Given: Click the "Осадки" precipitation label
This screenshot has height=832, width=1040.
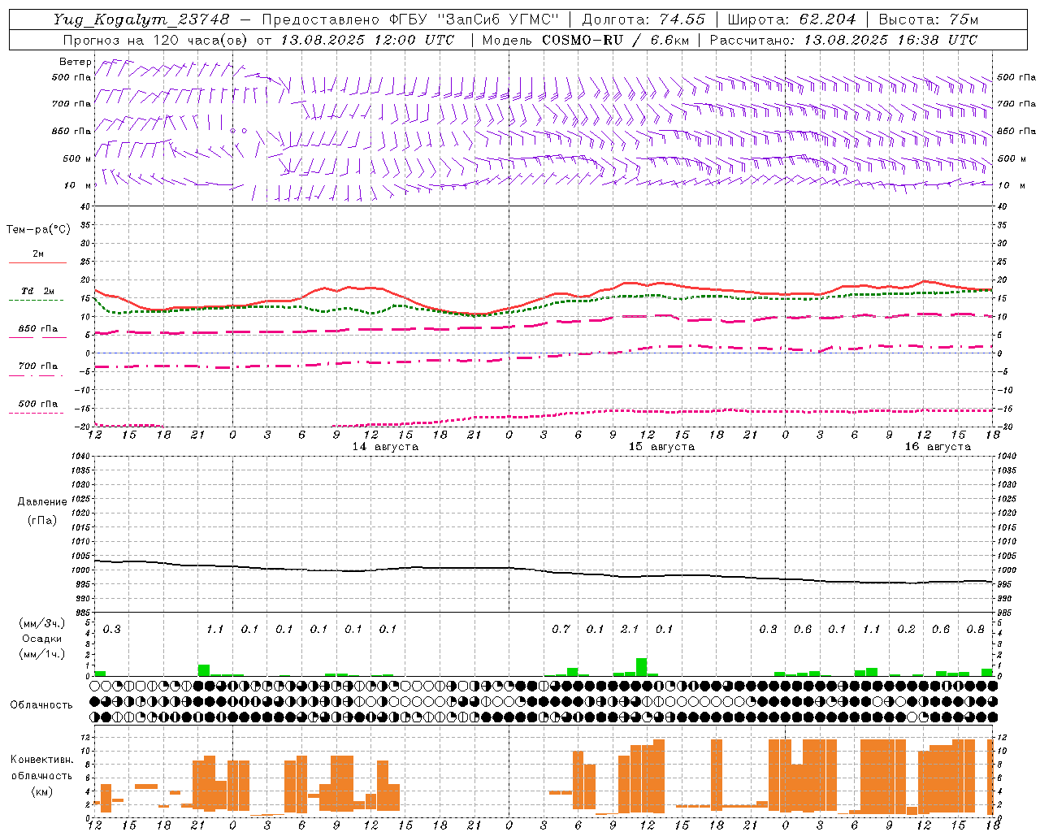Looking at the screenshot, I should click(42, 639).
